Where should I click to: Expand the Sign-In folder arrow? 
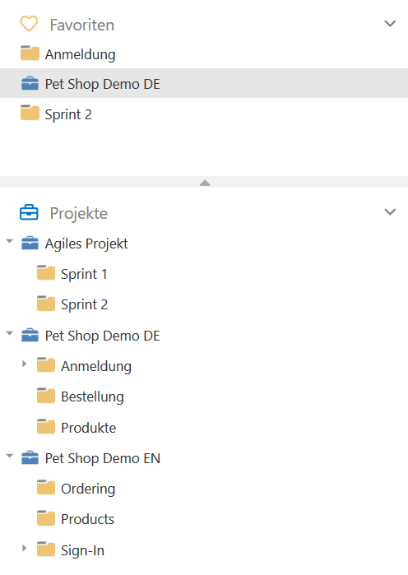pyautogui.click(x=24, y=548)
